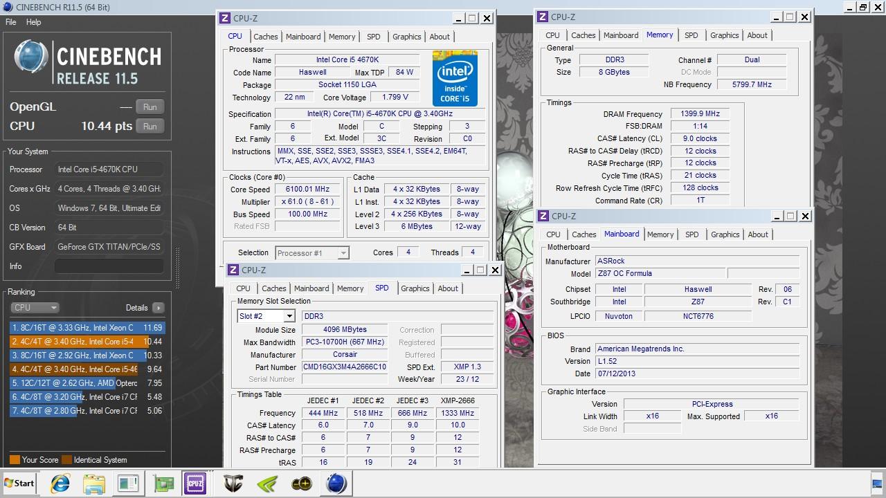Click the Info input field in Your System

click(109, 266)
